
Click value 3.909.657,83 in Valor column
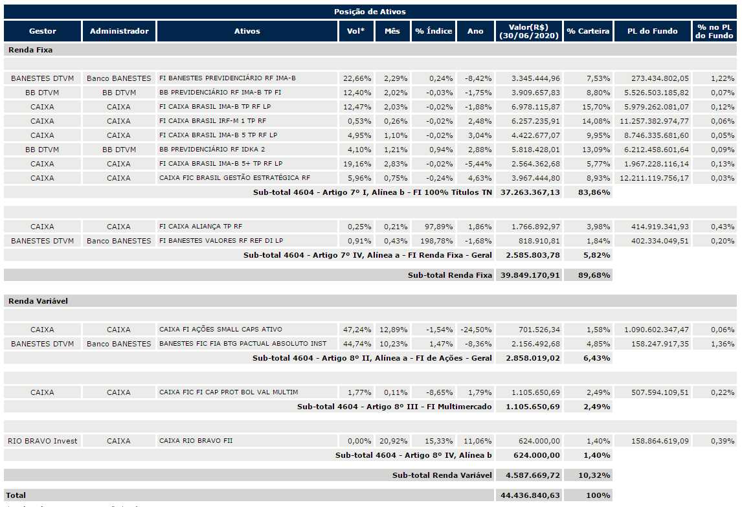point(535,93)
